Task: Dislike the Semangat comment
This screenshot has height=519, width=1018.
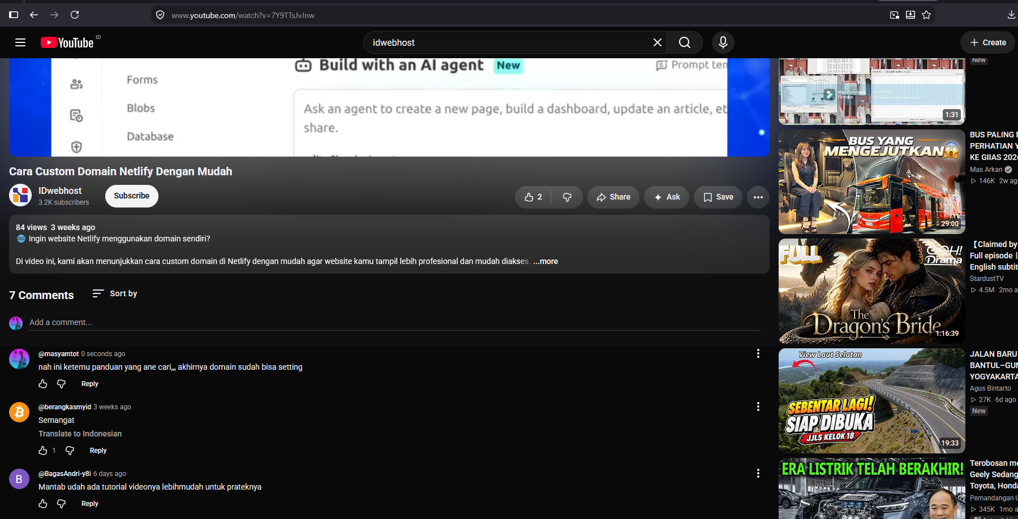Action: pyautogui.click(x=70, y=451)
